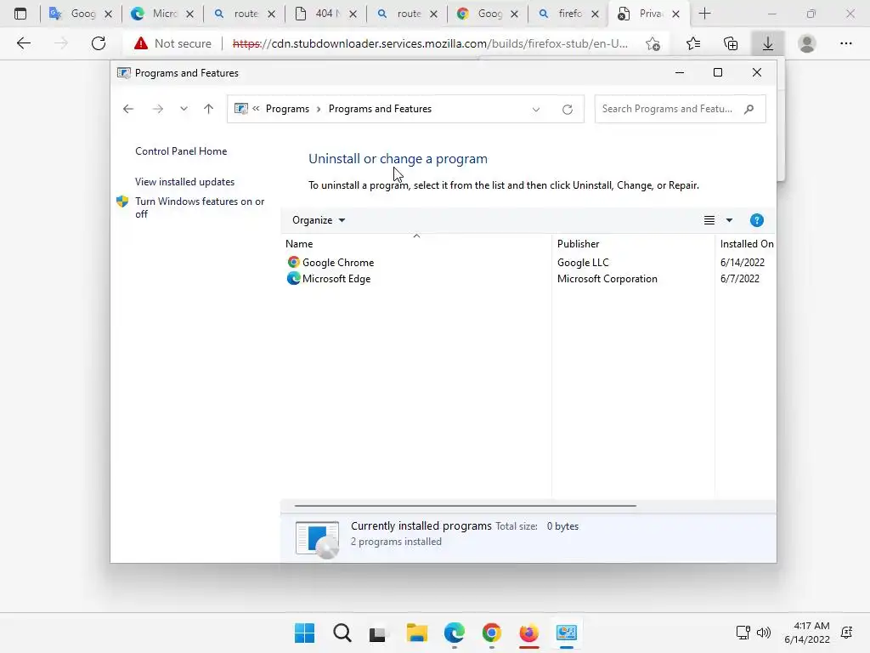This screenshot has width=870, height=653.
Task: Expand the Recent locations dropdown
Action: (x=184, y=109)
